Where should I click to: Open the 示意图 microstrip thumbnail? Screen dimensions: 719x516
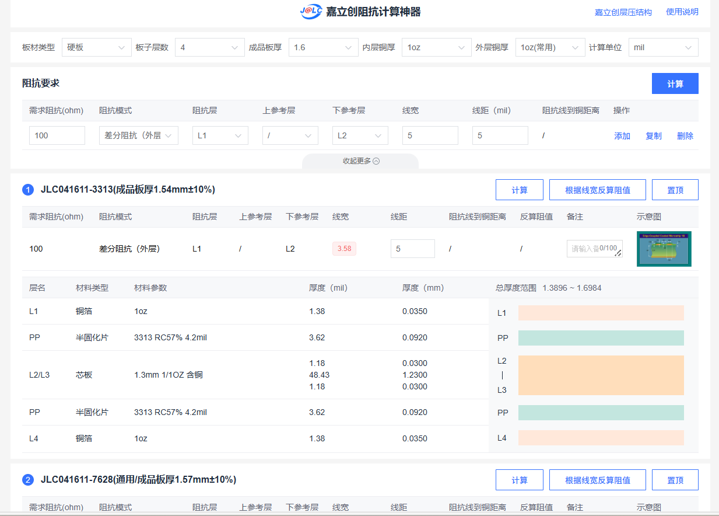pos(664,249)
